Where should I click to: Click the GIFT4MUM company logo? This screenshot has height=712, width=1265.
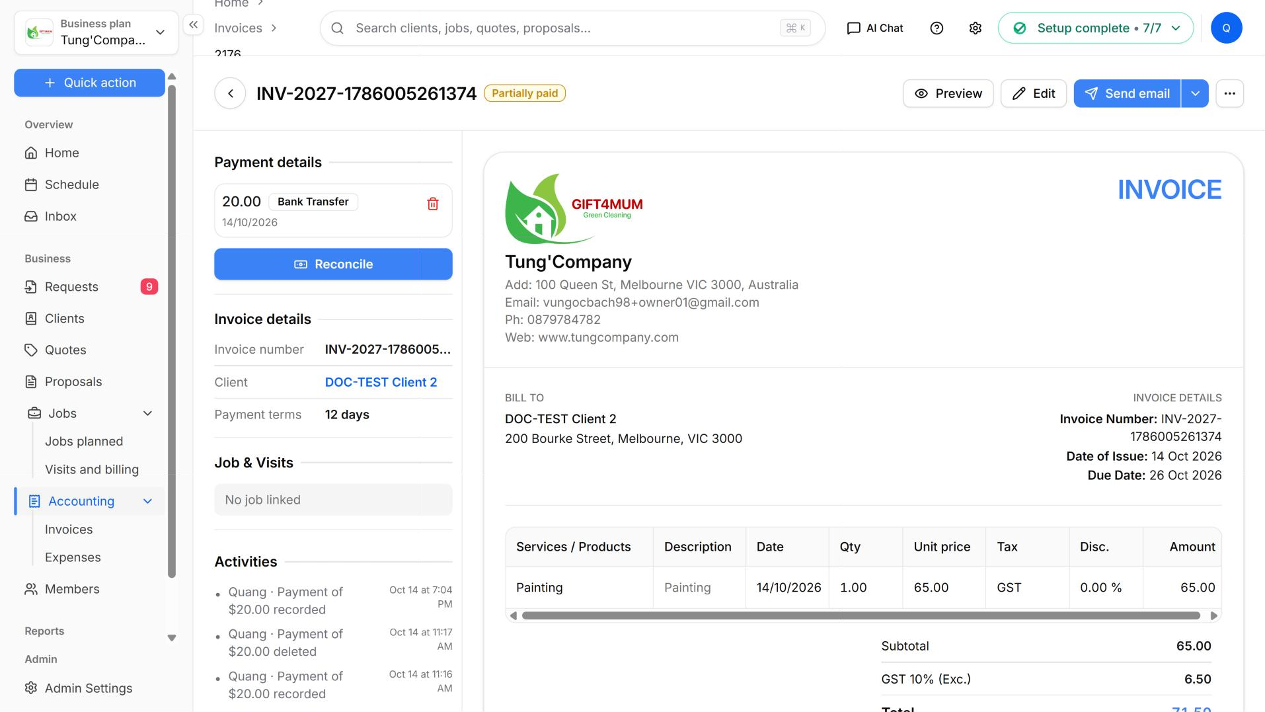574,209
